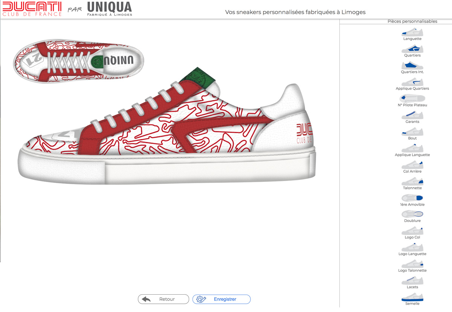
Task: Click the 'Col Arrière' label text
Action: [412, 171]
